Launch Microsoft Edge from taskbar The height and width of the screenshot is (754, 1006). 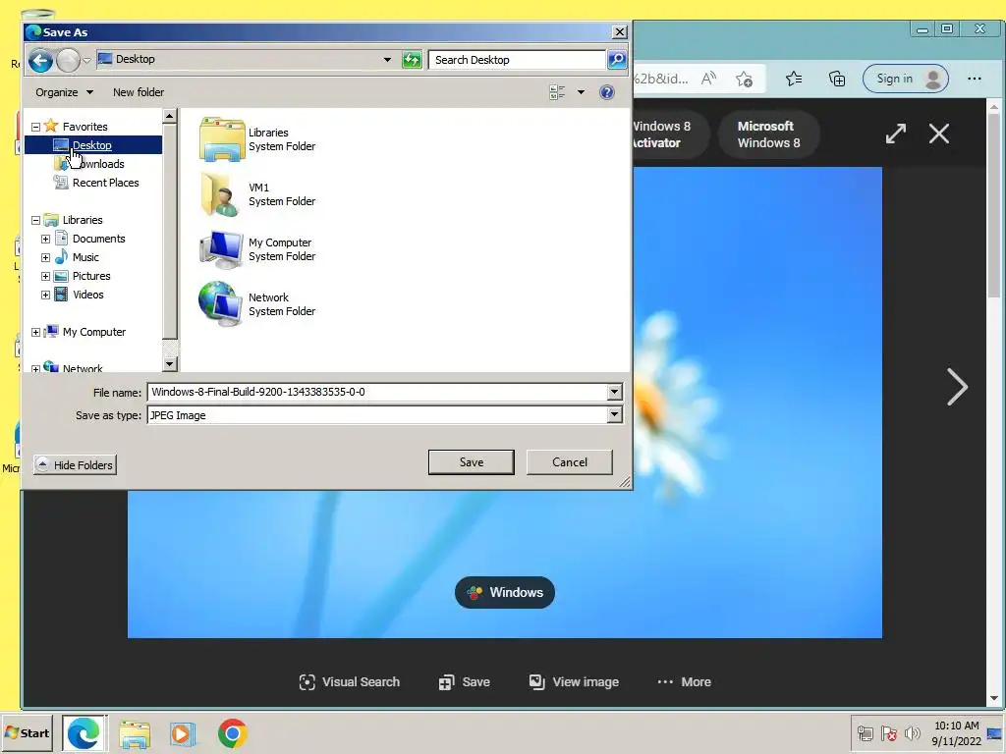click(x=84, y=732)
